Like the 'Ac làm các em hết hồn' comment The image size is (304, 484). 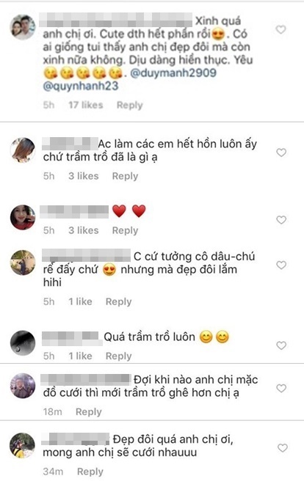point(281,153)
